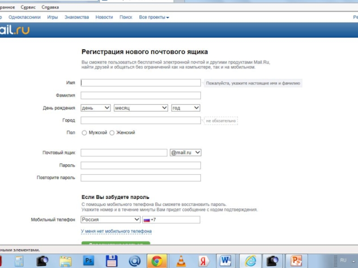Click the Если Вы забудете пароль heading
This screenshot has width=358, height=268.
[x=115, y=197]
